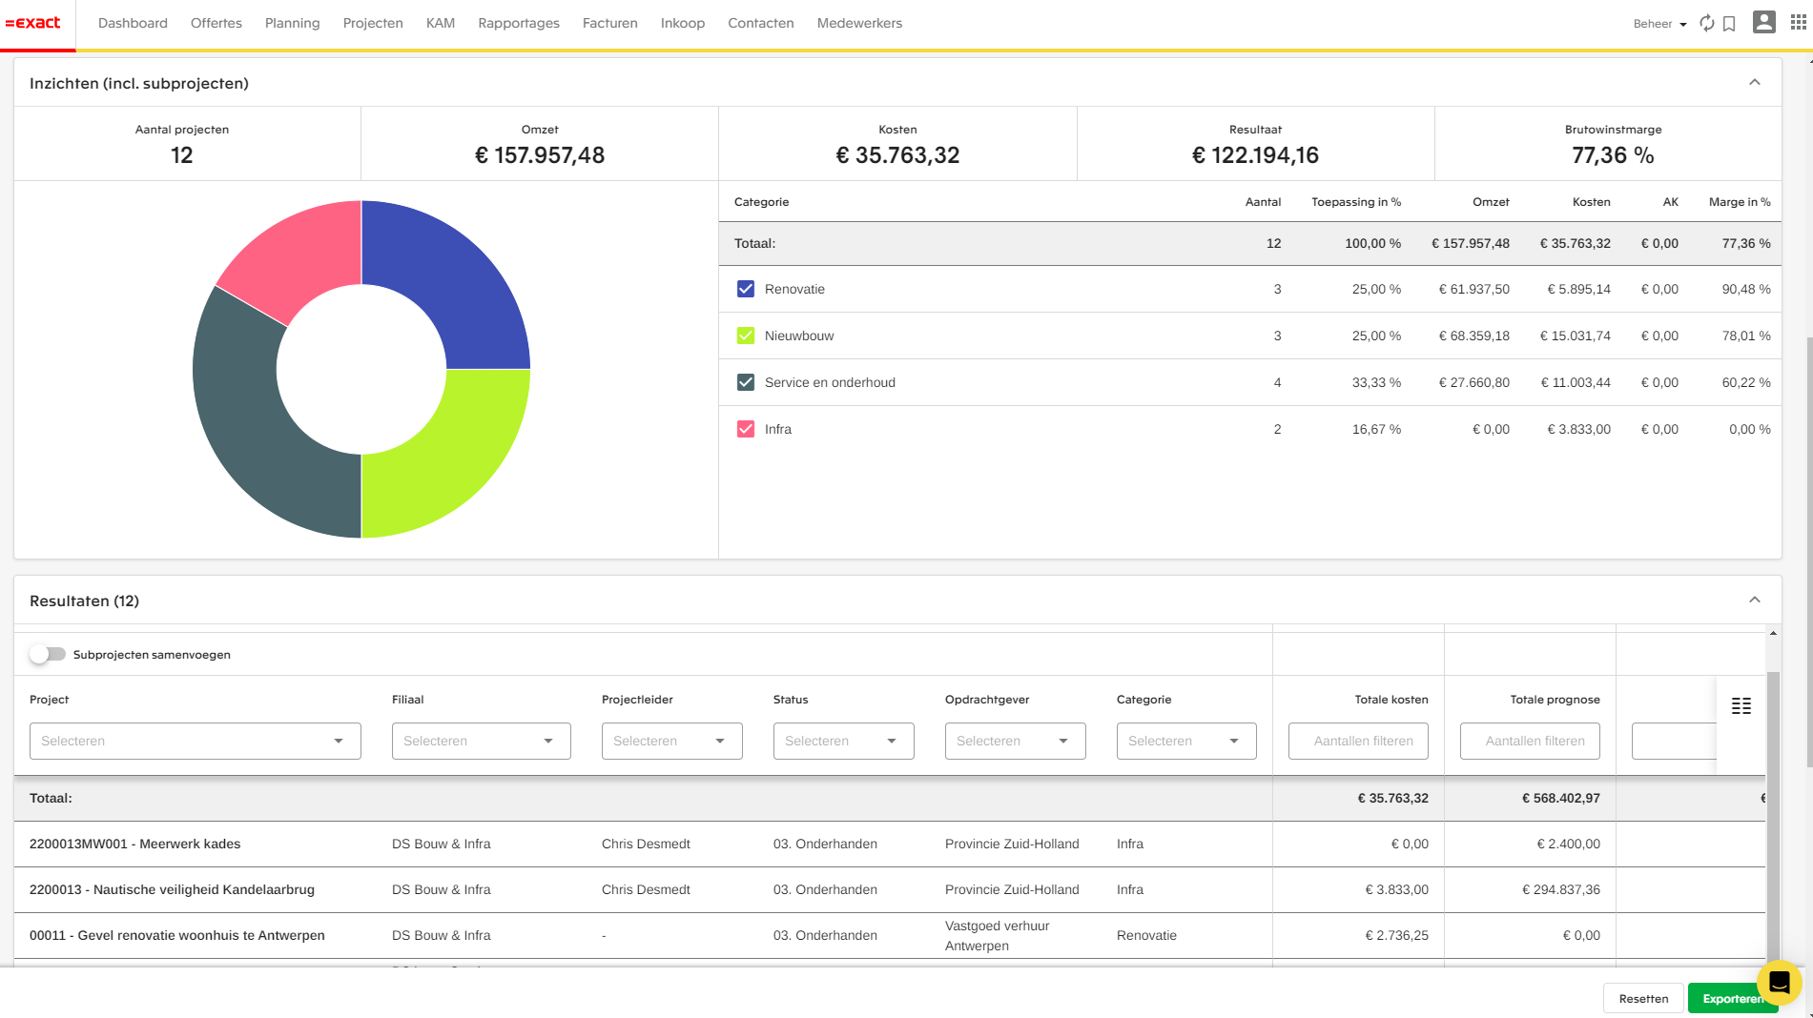The height and width of the screenshot is (1018, 1813).
Task: Toggle Subprojecten samenvoegen switch
Action: point(48,654)
